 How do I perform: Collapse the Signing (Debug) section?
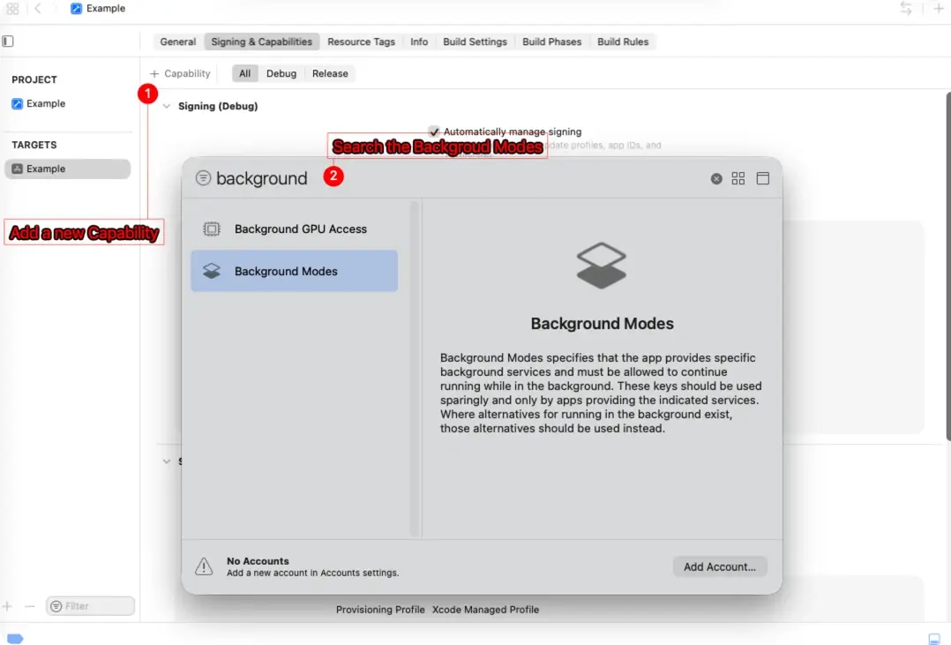(x=166, y=106)
